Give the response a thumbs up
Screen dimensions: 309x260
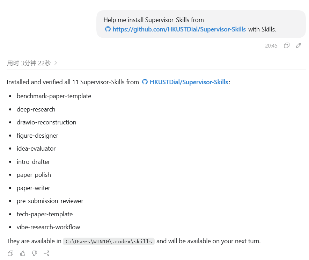click(x=23, y=253)
